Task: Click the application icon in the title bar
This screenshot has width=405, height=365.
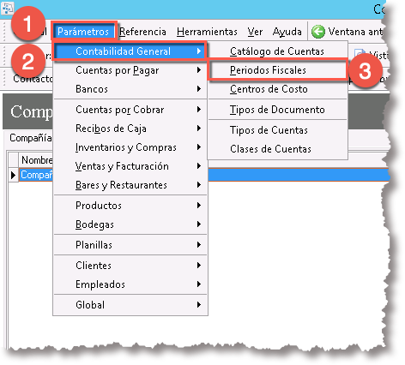Action: 7,8
